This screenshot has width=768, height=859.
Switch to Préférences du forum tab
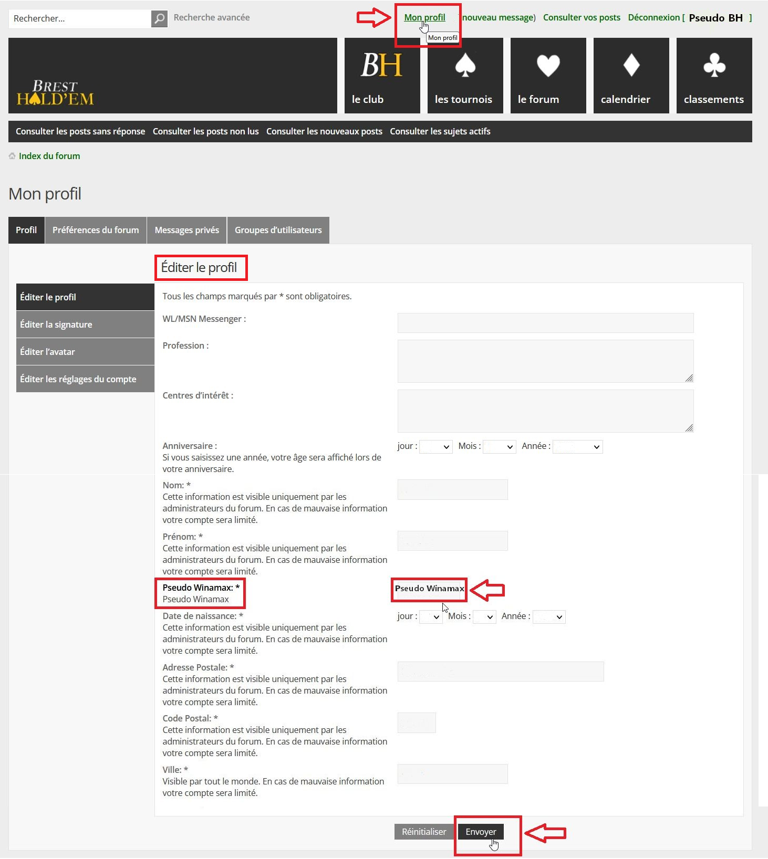tap(96, 231)
